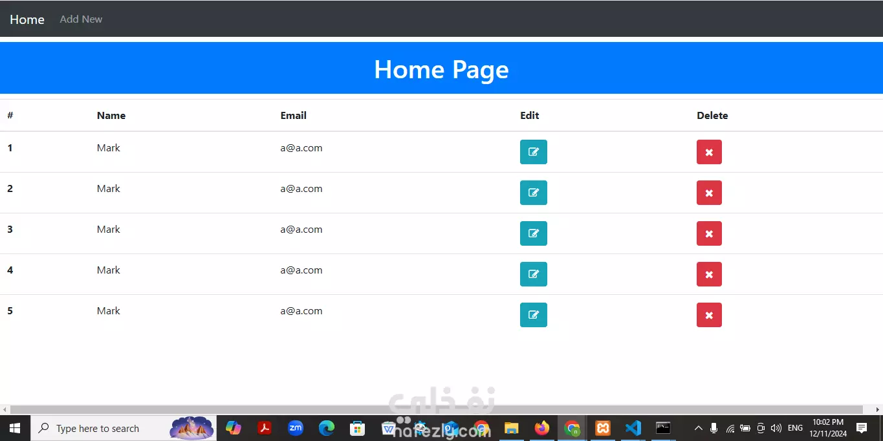Edit the record in row 2
883x441 pixels.
point(534,193)
